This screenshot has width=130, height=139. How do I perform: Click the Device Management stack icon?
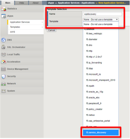(3, 69)
